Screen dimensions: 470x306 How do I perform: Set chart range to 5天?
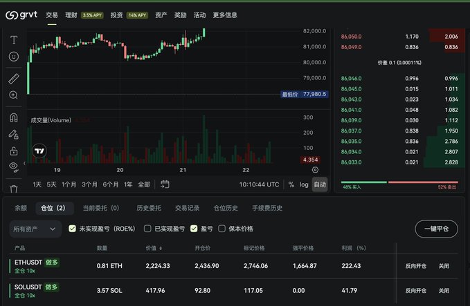pyautogui.click(x=51, y=184)
